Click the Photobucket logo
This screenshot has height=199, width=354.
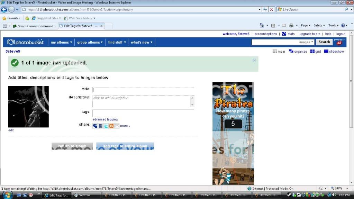(26, 42)
